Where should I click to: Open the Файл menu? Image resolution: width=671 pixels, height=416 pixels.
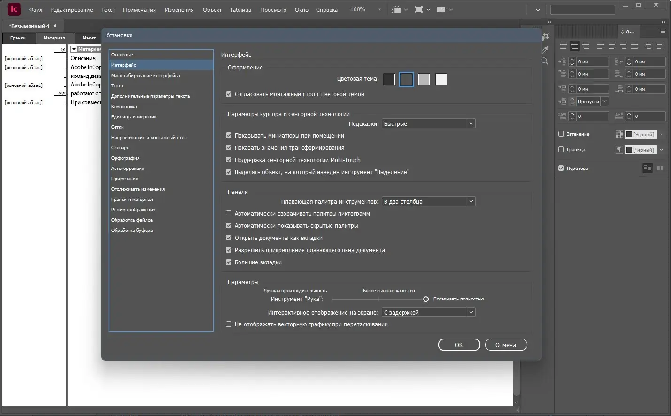[36, 10]
